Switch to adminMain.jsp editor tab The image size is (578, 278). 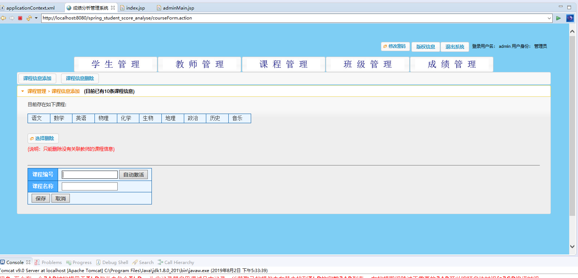point(175,8)
